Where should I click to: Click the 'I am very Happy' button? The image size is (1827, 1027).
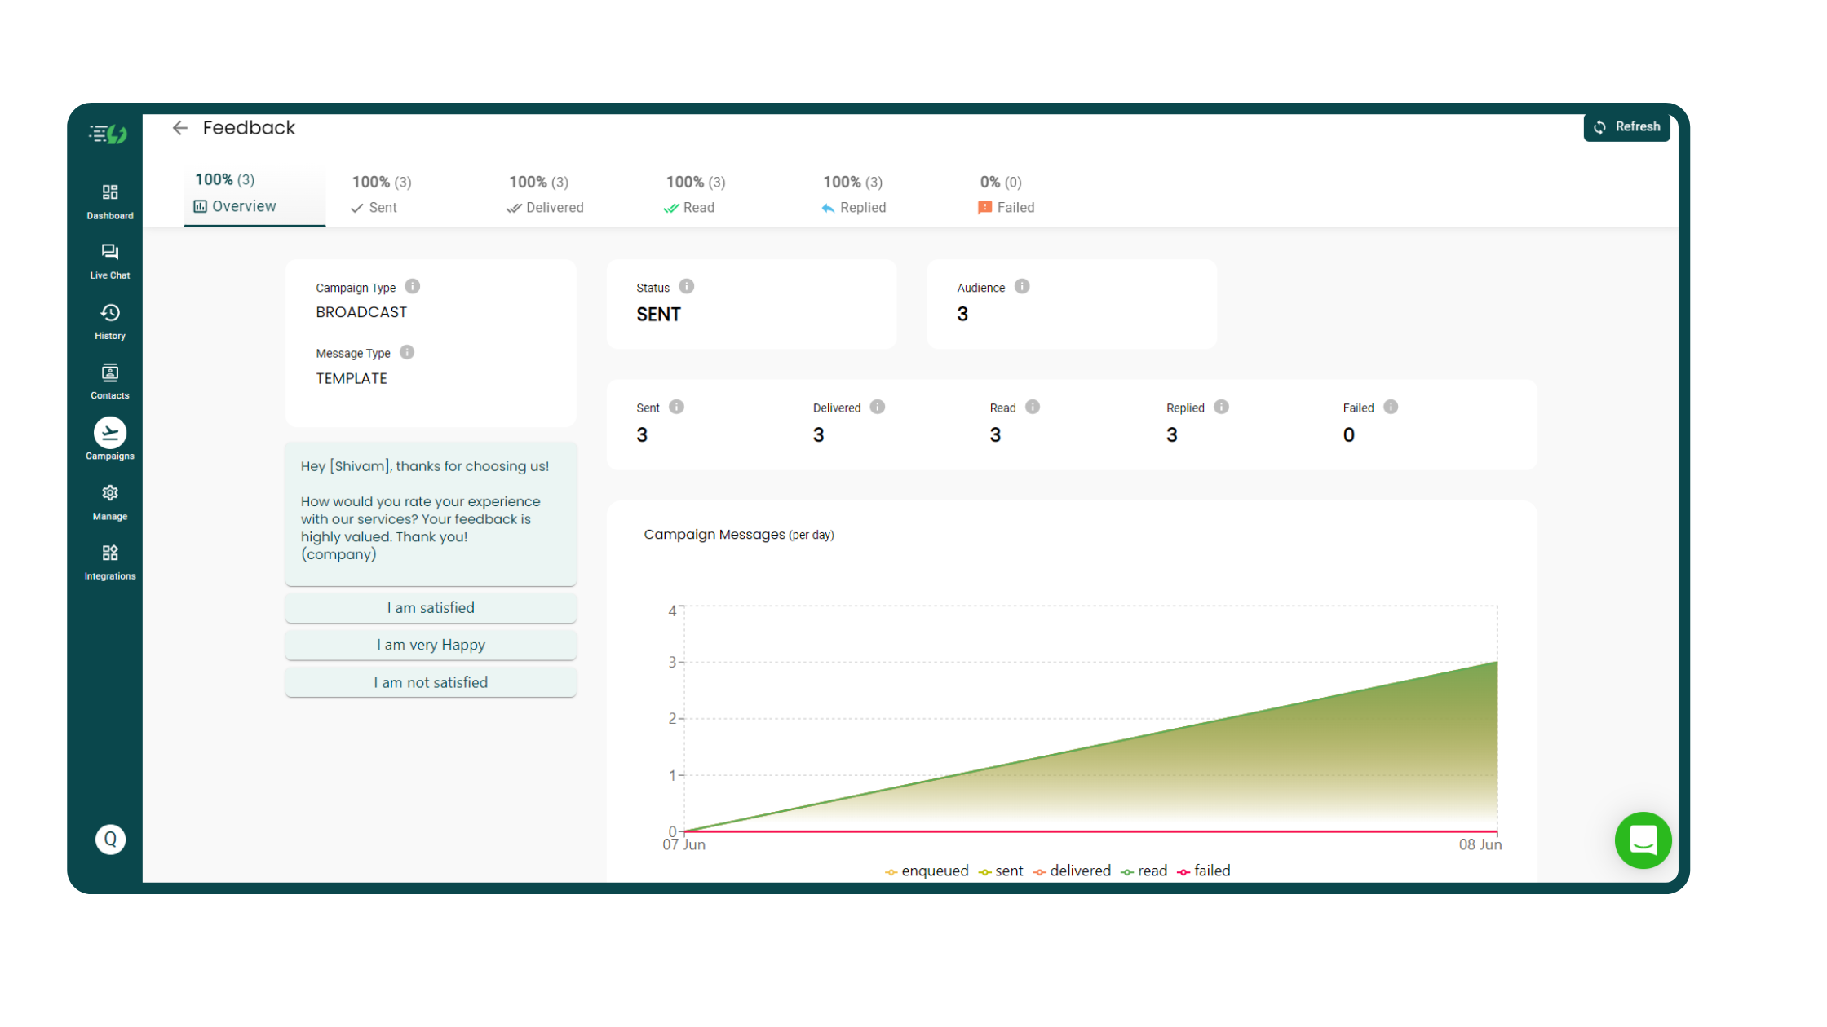[431, 645]
